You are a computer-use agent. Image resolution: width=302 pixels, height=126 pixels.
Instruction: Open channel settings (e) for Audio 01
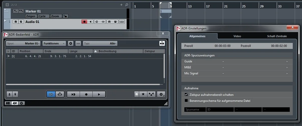coord(97,22)
